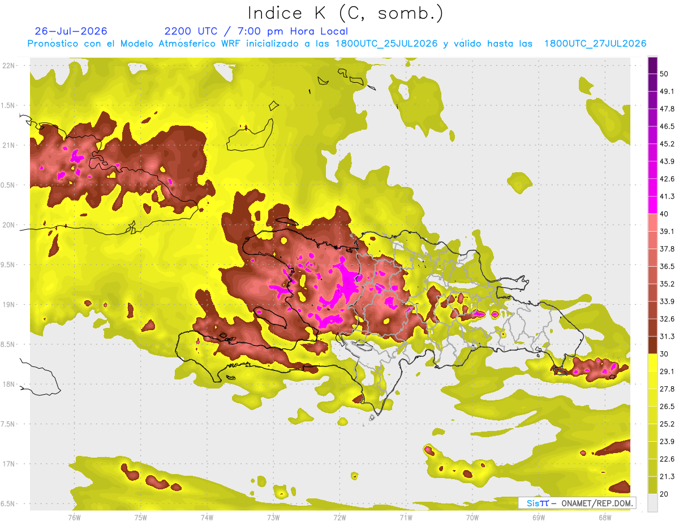Click the "68W" longitude label
The width and height of the screenshot is (679, 525).
coord(605,518)
